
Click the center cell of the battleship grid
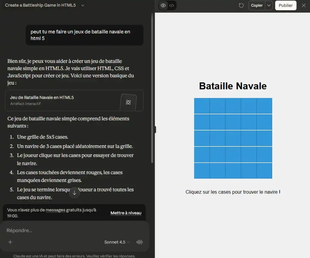click(x=233, y=138)
